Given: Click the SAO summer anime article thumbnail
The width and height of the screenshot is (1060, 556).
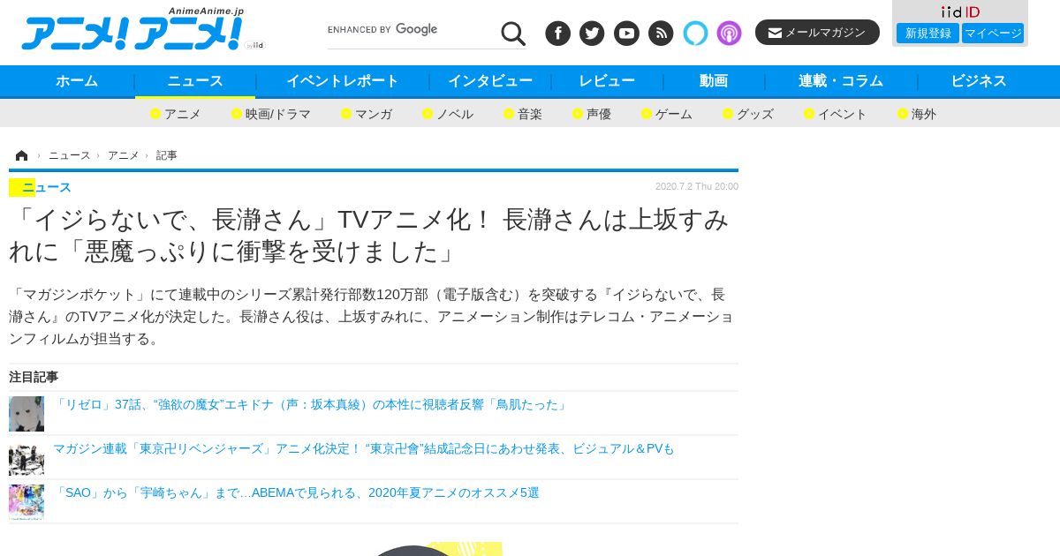Looking at the screenshot, I should pyautogui.click(x=26, y=502).
